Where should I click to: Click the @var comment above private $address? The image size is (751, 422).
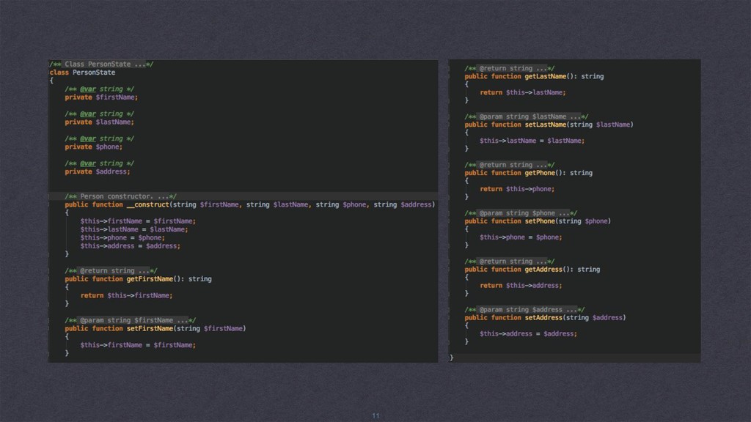point(100,163)
